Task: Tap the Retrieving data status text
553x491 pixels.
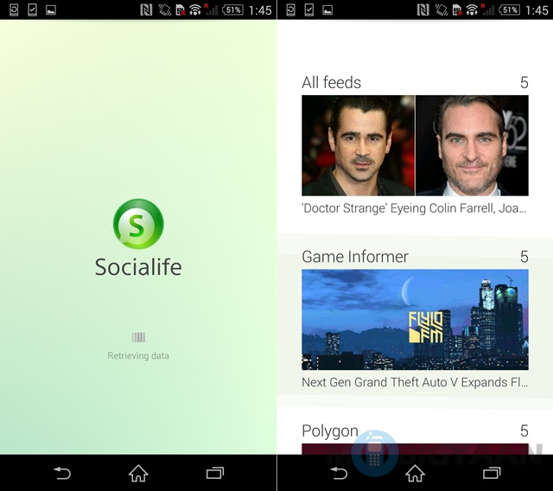Action: 138,355
